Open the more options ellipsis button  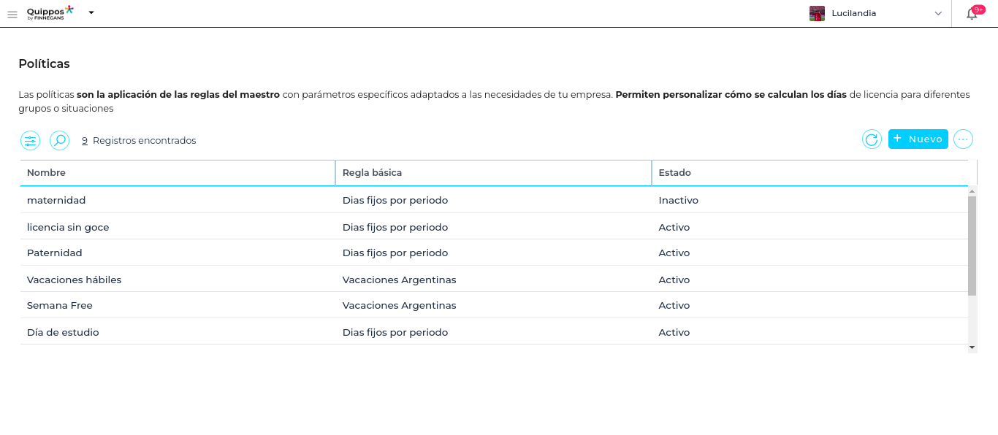point(963,139)
